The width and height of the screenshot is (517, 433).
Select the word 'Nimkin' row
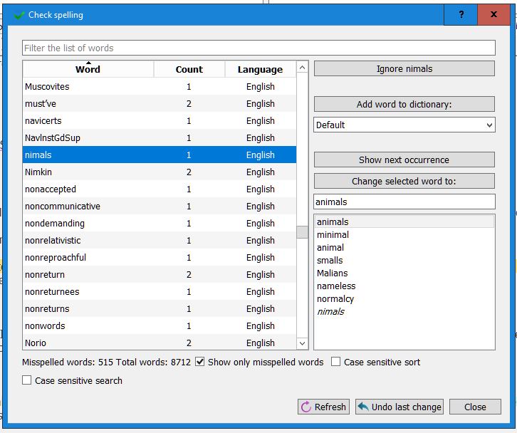[160, 172]
